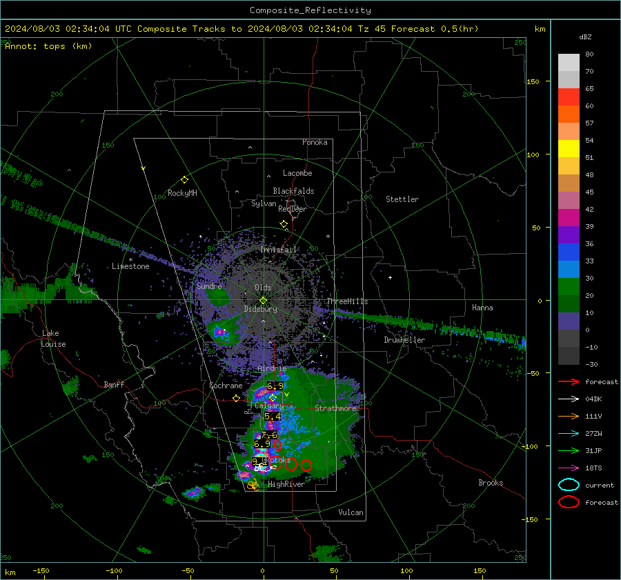
Task: Pick the light blue 30–33 dBZ swatch
Action: point(569,269)
